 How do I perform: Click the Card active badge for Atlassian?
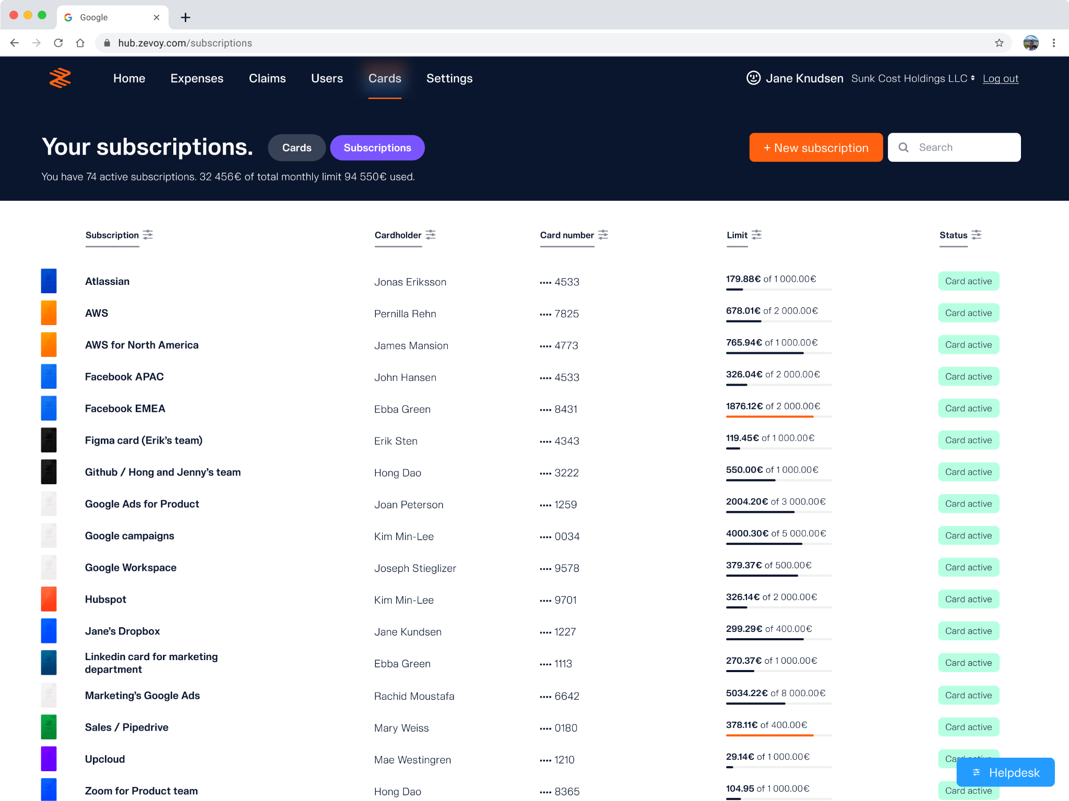[x=968, y=281]
